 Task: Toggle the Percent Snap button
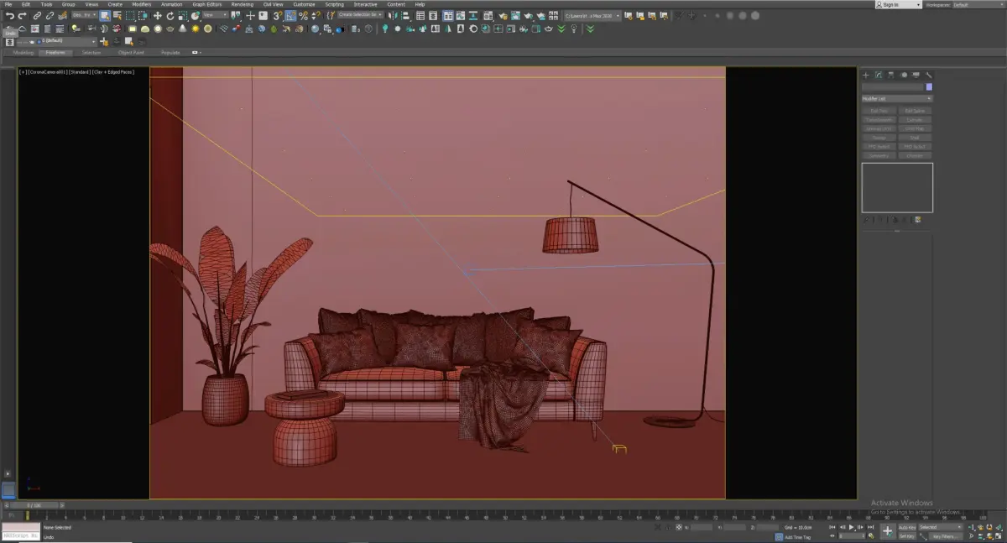pos(303,15)
